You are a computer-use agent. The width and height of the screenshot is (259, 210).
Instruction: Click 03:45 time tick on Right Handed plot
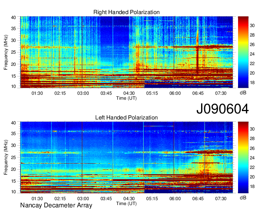106,93
